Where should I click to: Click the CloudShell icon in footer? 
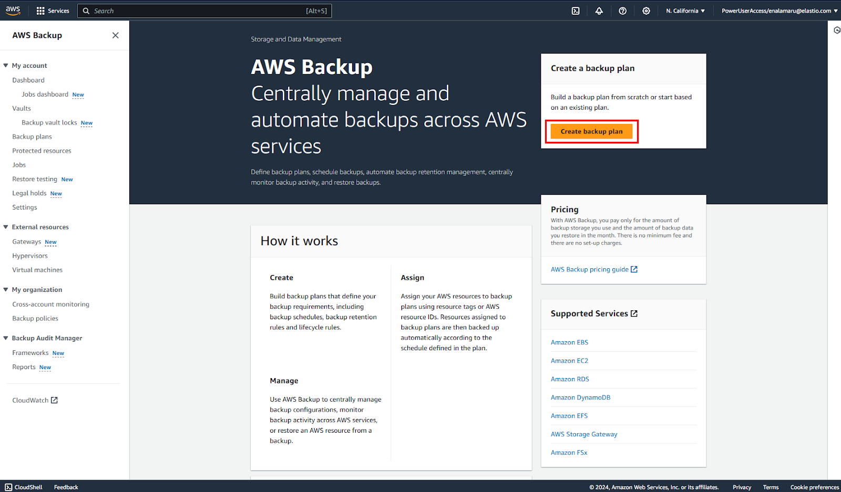(8, 487)
